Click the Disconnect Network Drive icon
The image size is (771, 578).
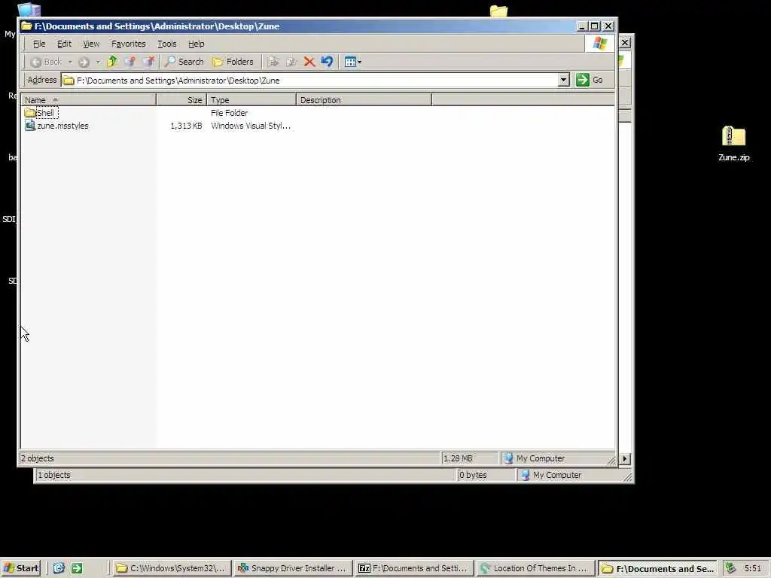tap(148, 62)
